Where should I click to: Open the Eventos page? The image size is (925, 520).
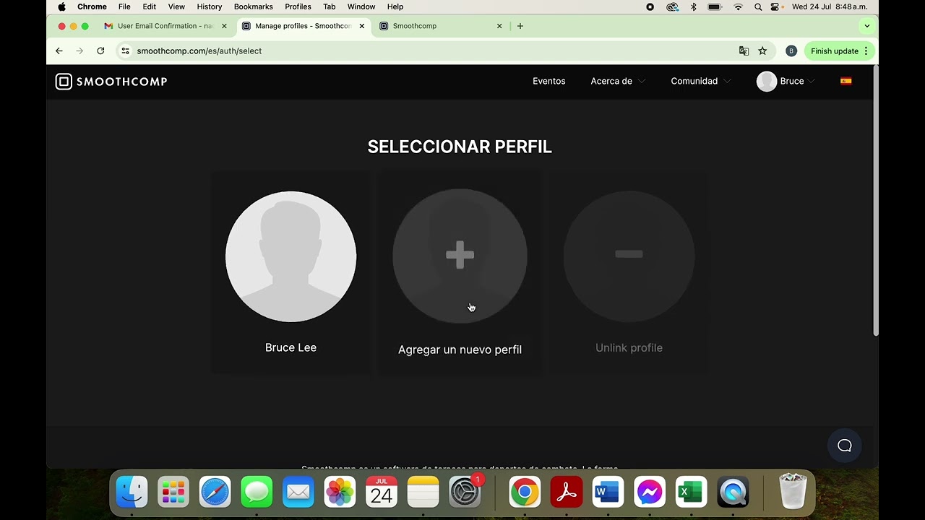coord(549,81)
